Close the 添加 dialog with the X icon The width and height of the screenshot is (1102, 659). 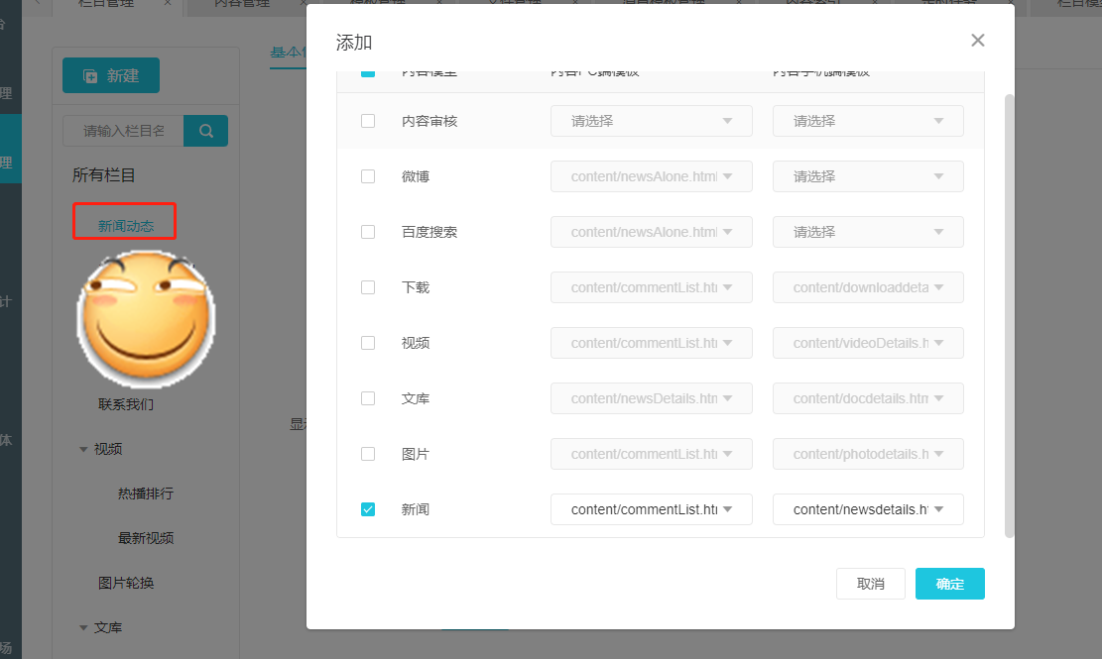(x=977, y=41)
